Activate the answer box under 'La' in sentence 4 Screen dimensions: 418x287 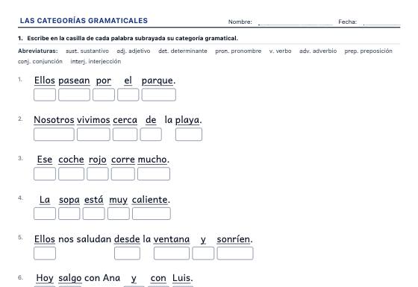point(45,213)
